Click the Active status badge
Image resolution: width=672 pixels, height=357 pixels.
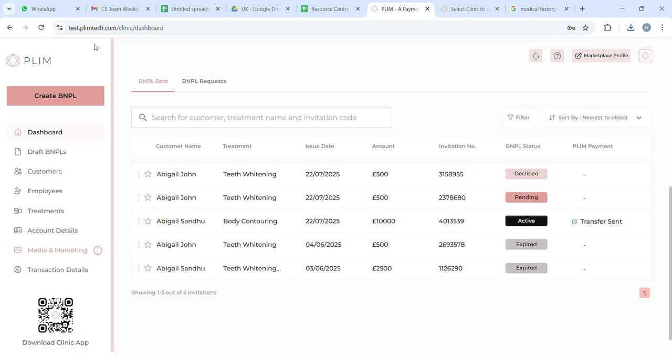[x=527, y=221]
